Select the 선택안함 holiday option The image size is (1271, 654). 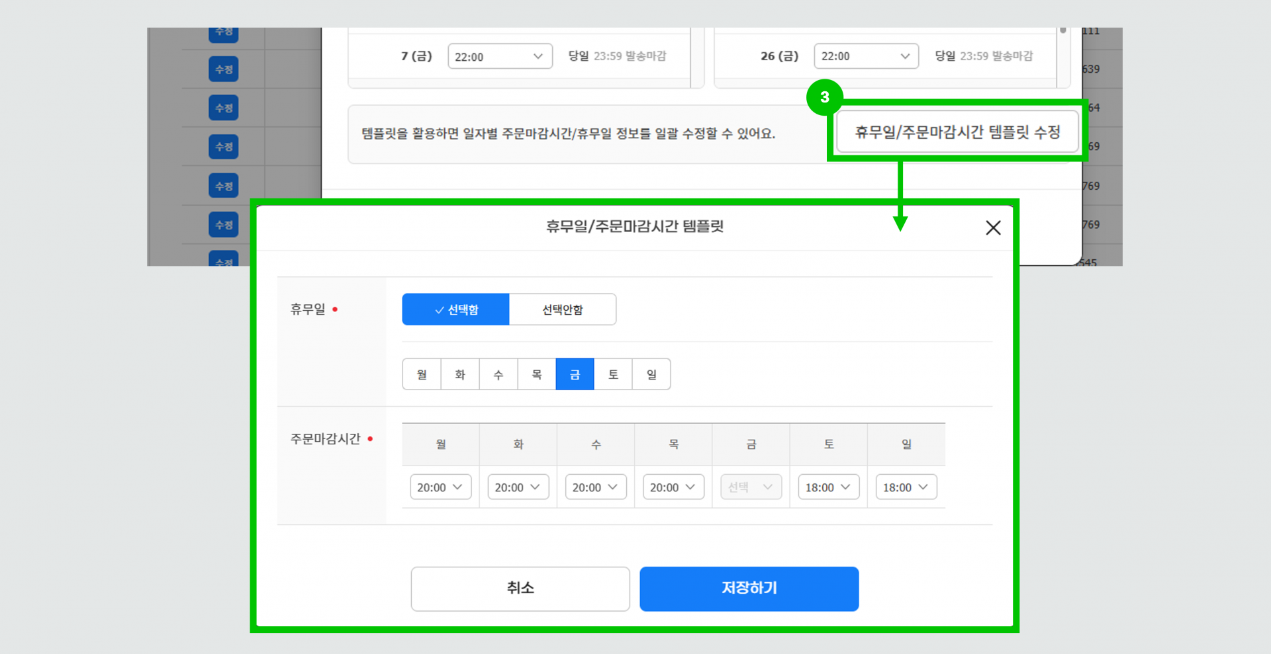(x=563, y=309)
